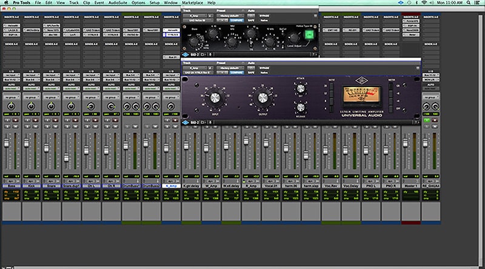Open Notification Center list icon in menu bar
This screenshot has width=485, height=269.
coord(477,2)
